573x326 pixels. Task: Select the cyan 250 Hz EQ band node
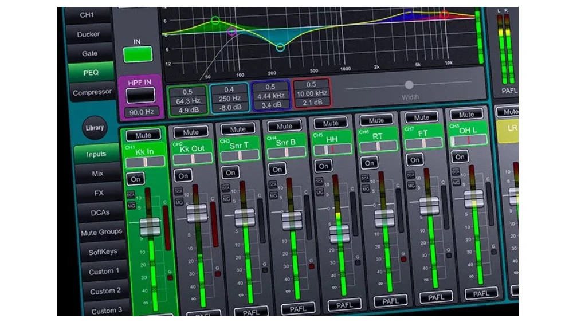pyautogui.click(x=280, y=47)
